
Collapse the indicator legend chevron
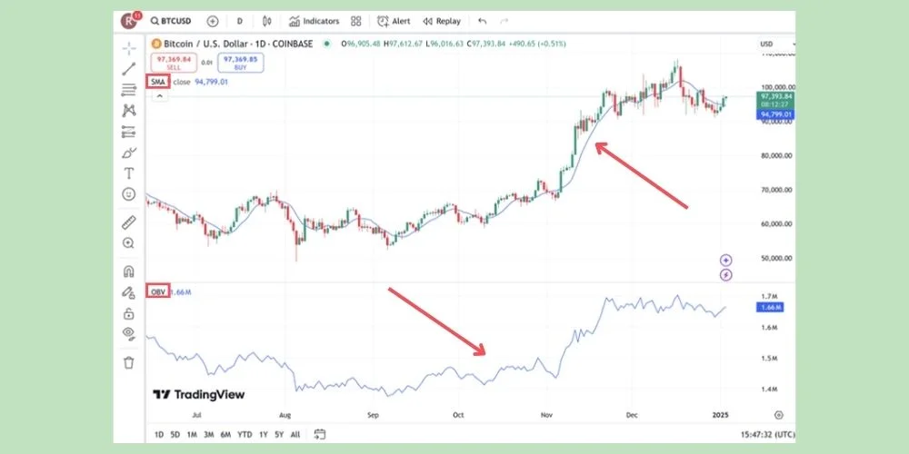pyautogui.click(x=158, y=95)
